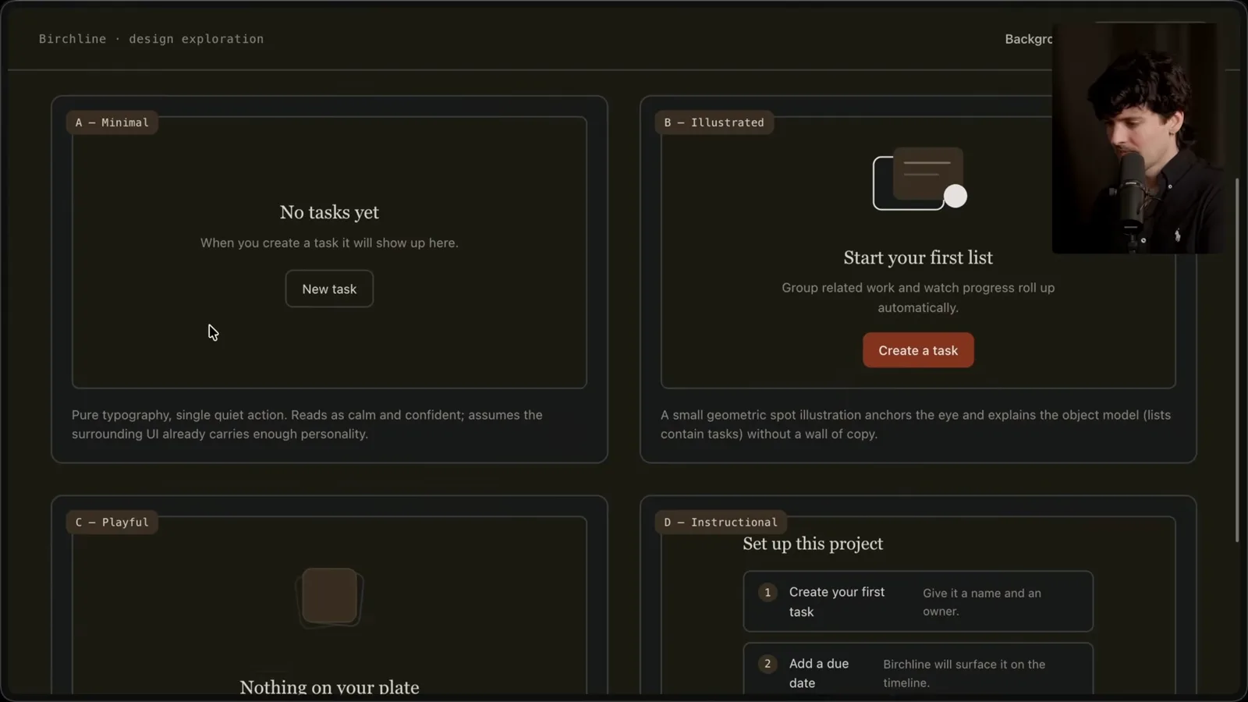This screenshot has width=1248, height=702.
Task: Click the "Start your first list" heading
Action: click(918, 257)
